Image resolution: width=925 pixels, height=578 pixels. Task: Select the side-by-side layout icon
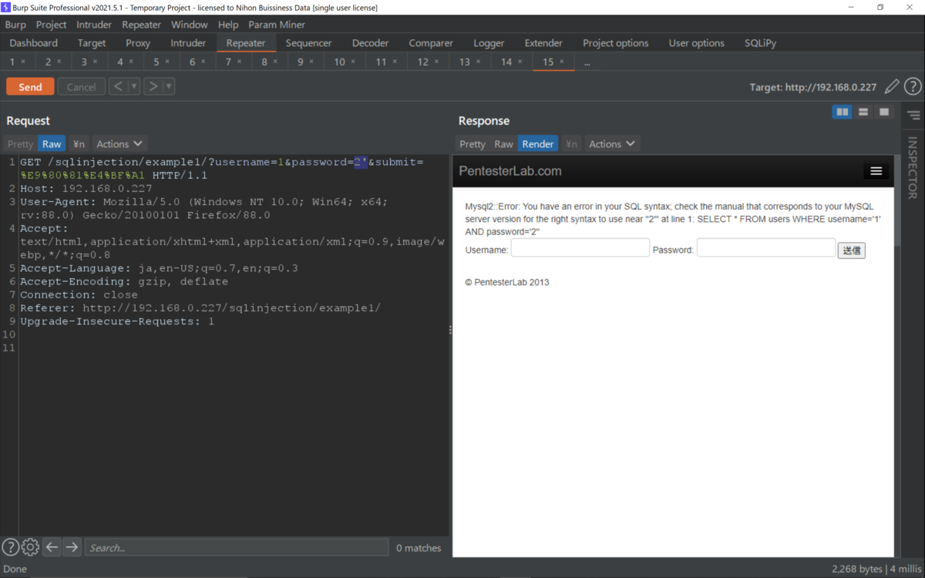[x=843, y=113]
